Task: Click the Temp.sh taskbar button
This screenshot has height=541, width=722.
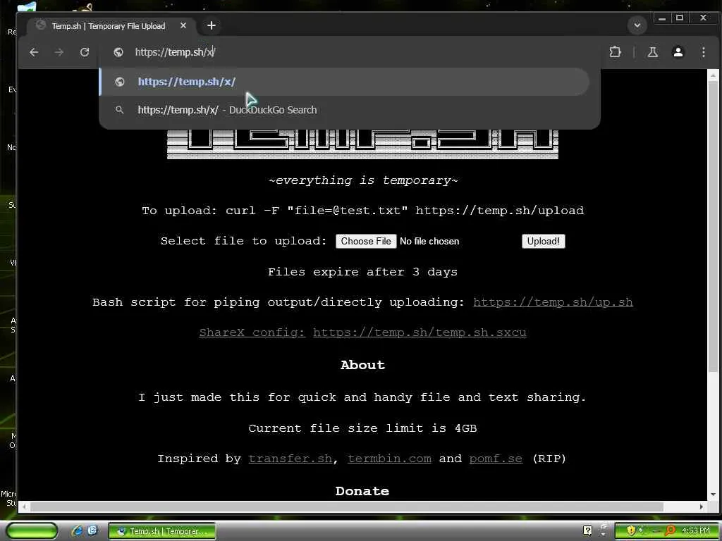Action: click(x=162, y=531)
